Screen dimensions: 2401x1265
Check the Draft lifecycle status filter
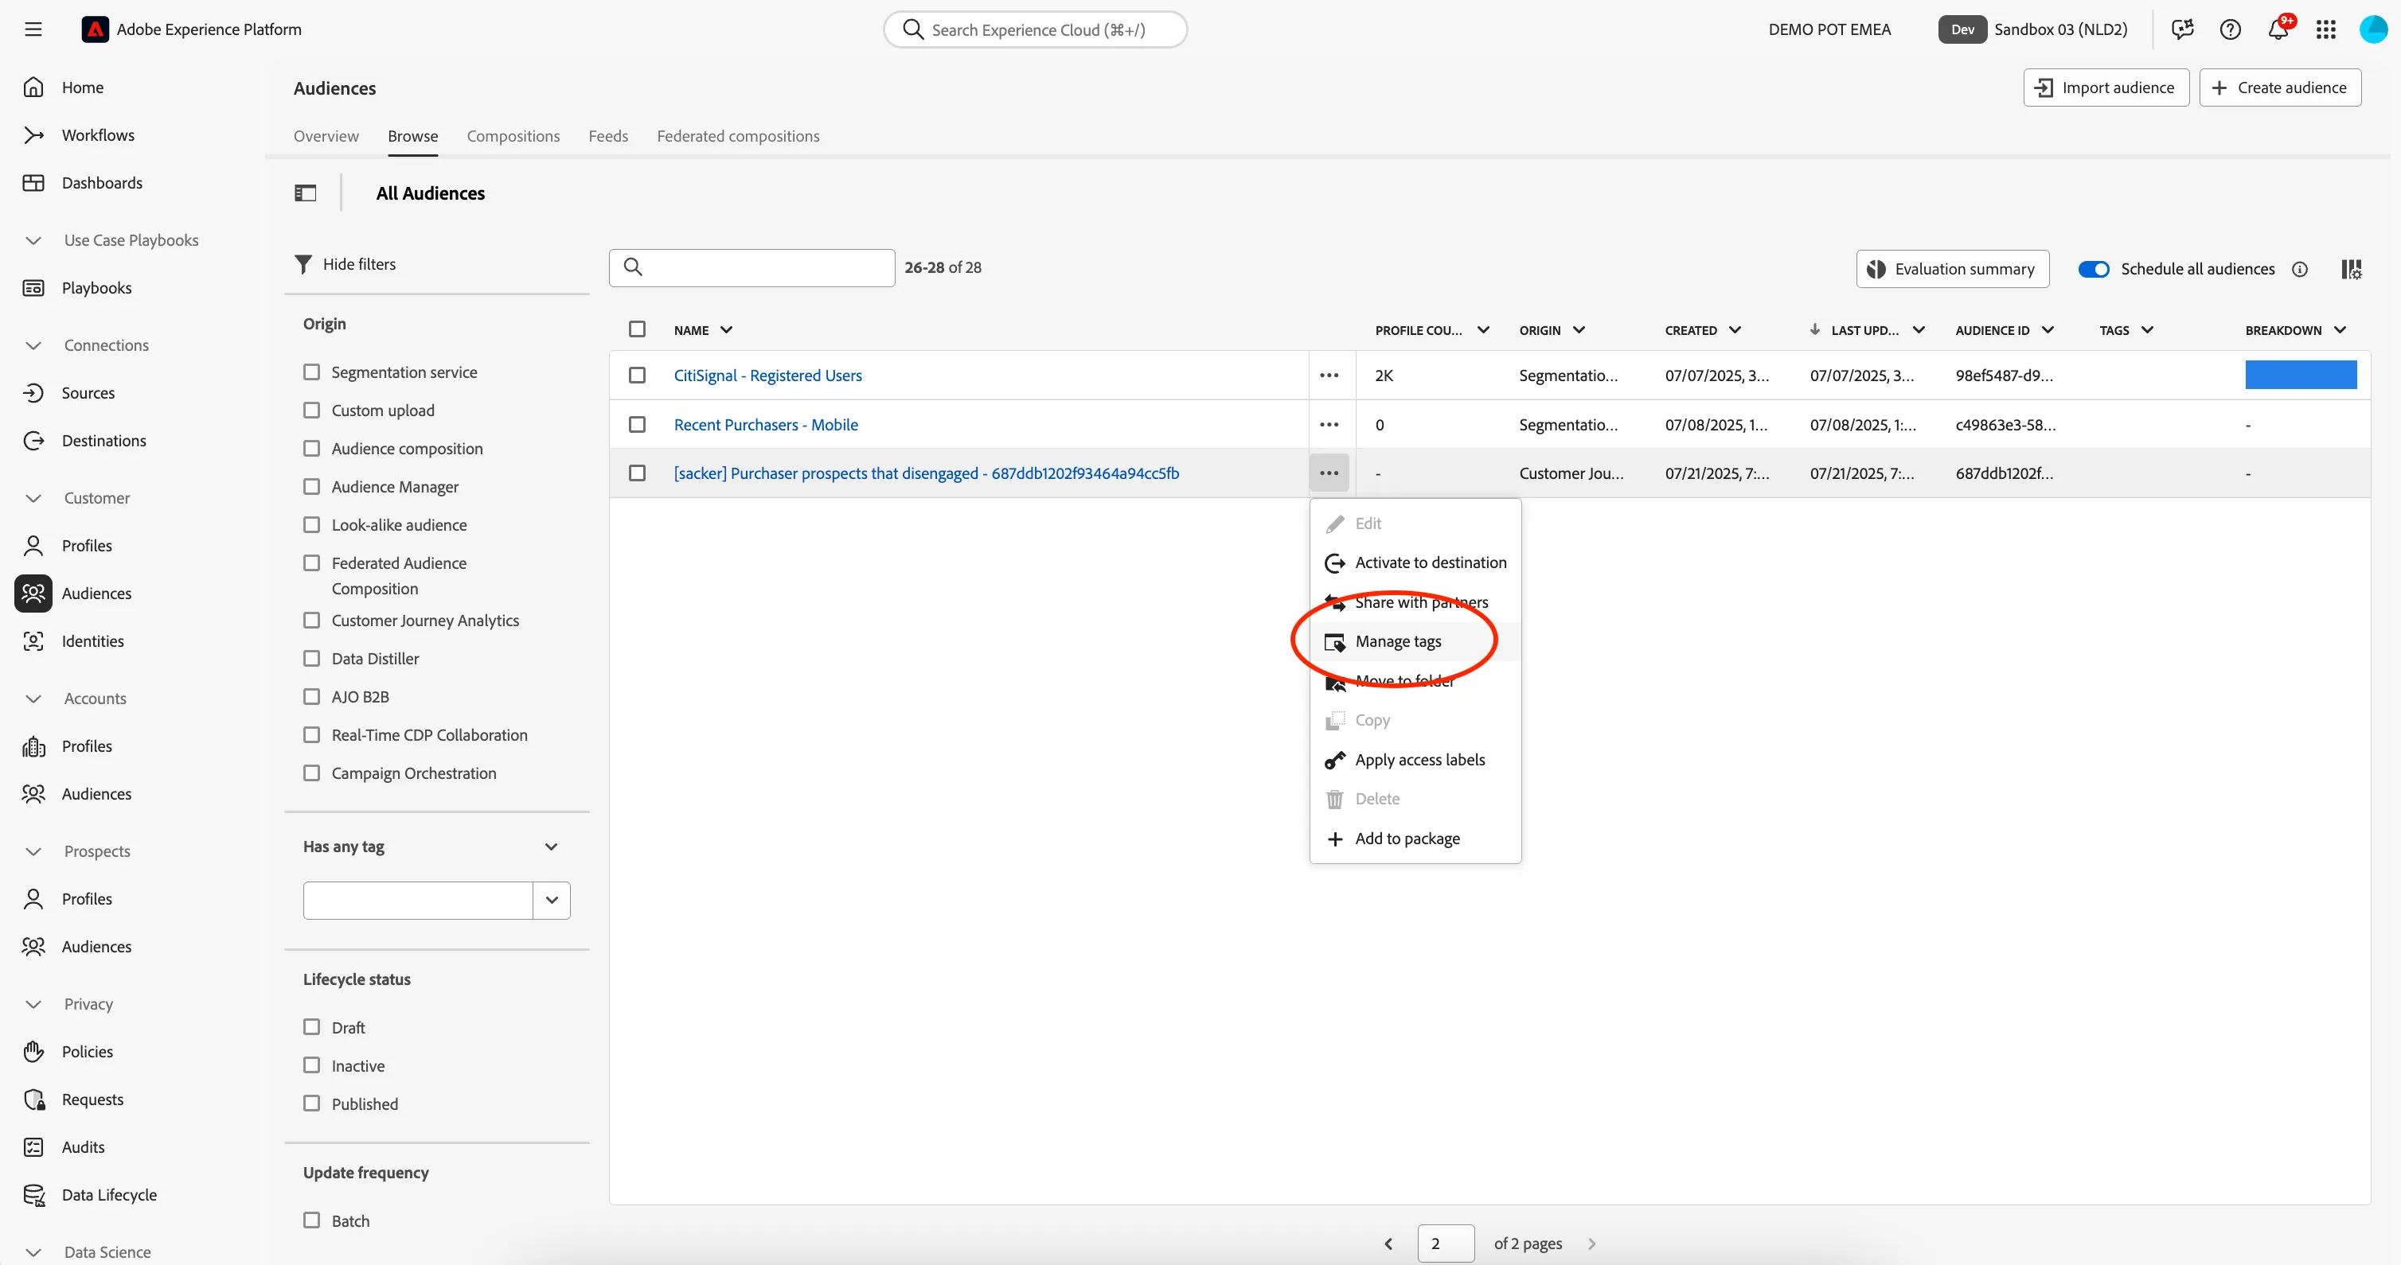click(311, 1027)
